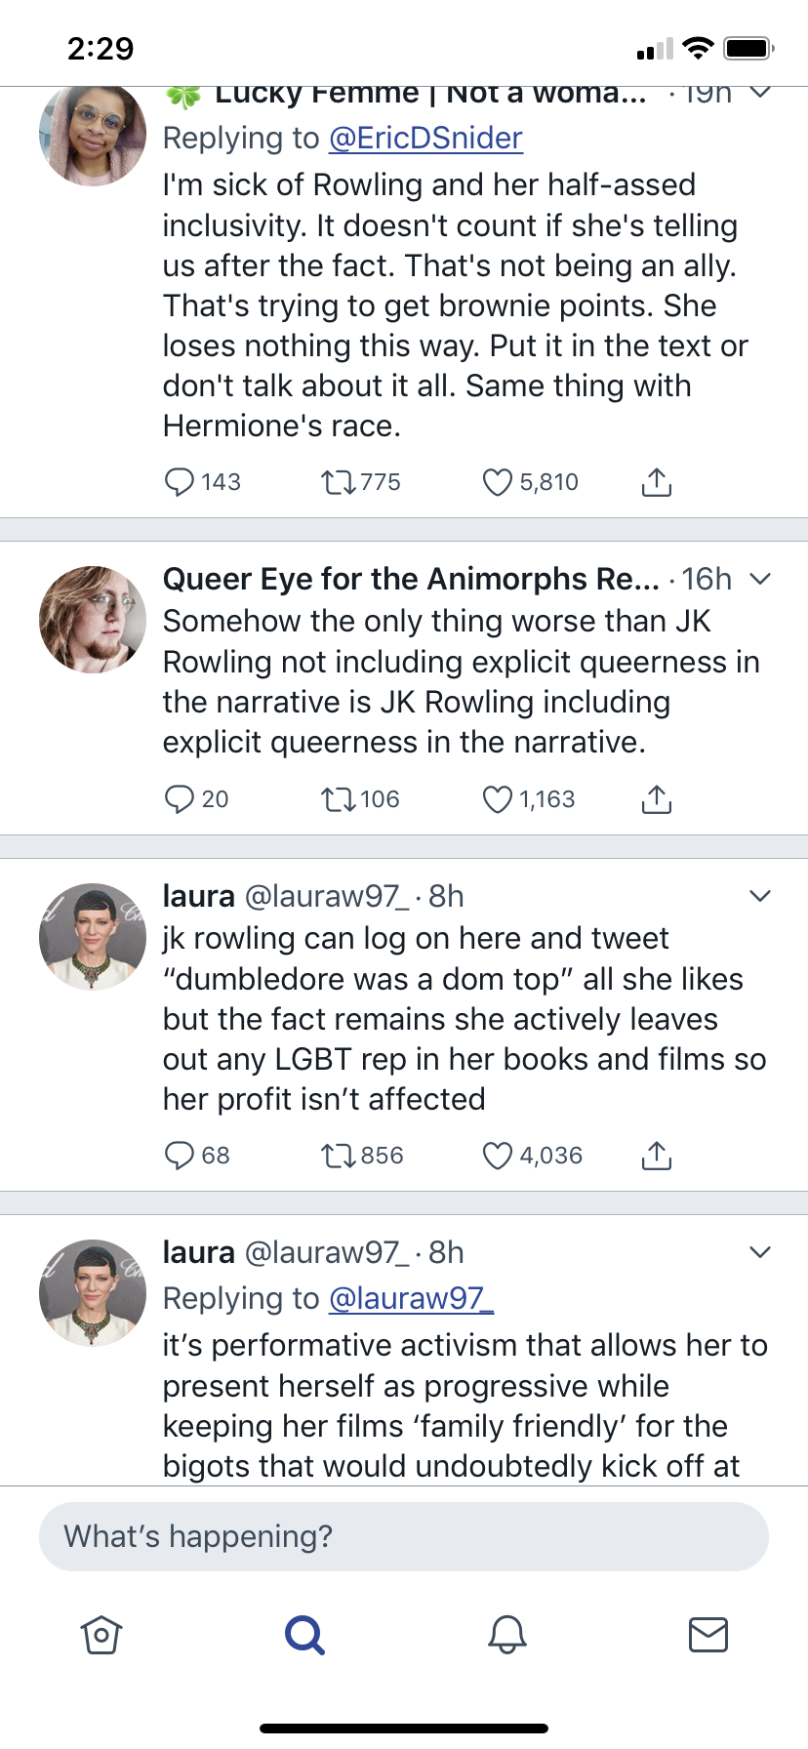Image resolution: width=808 pixels, height=1749 pixels.
Task: Open Direct Messages envelope icon
Action: (708, 1635)
